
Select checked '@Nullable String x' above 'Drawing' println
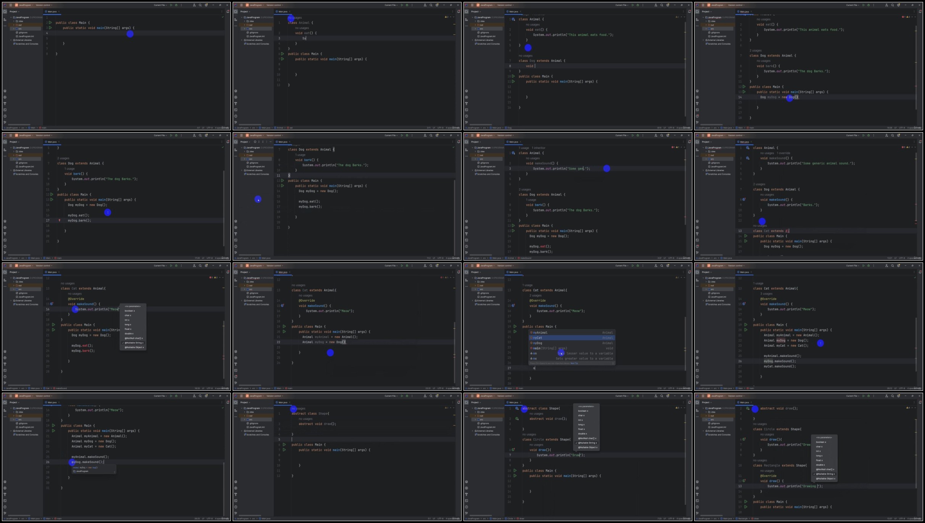click(824, 474)
